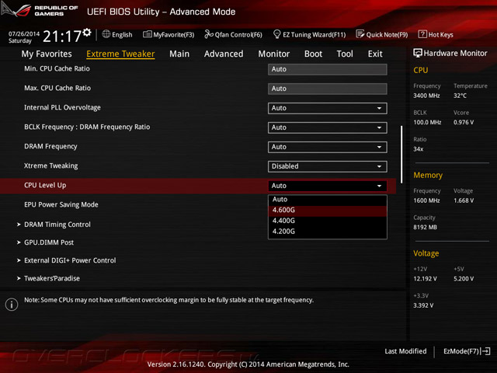497x373 pixels.
Task: Click the 32°C temperature value
Action: tap(460, 96)
